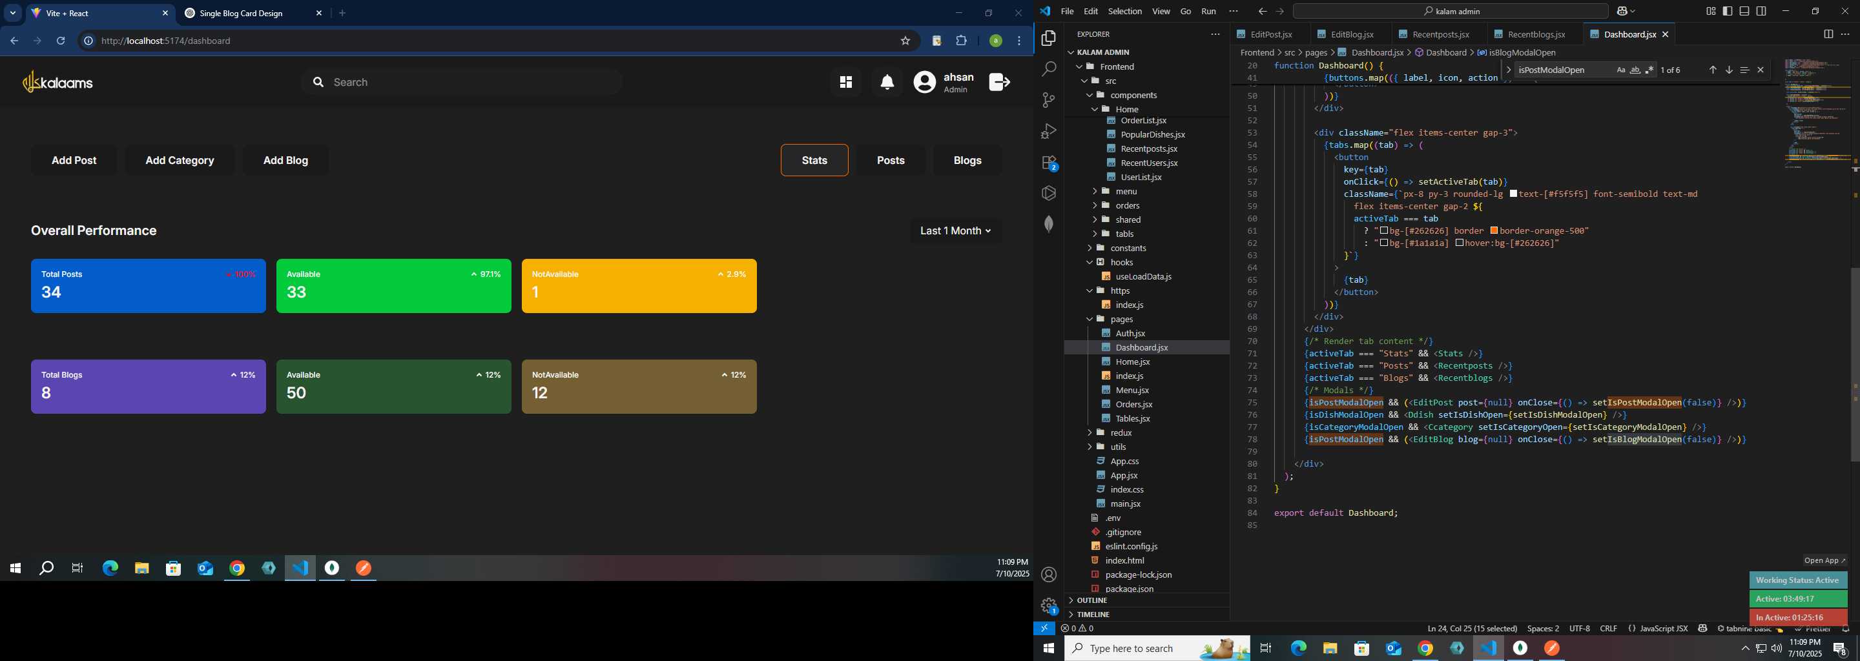
Task: Expand the redux folder in Explorer
Action: click(1146, 433)
